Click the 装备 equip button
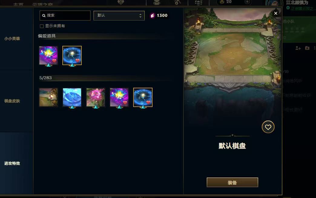The image size is (316, 198). click(x=232, y=182)
